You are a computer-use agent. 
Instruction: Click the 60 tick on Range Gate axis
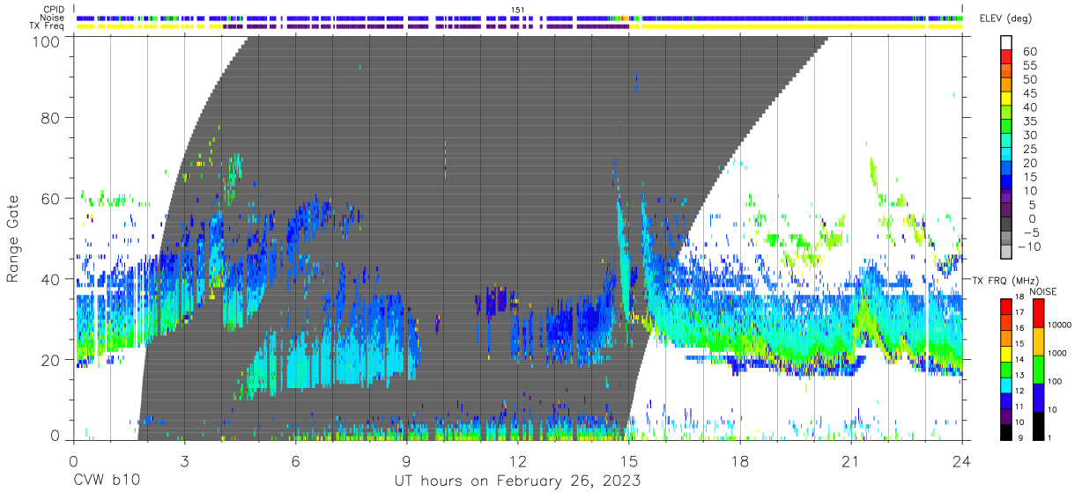click(x=51, y=198)
